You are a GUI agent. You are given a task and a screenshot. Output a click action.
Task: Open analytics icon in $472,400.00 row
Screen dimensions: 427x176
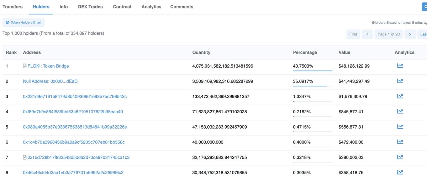[x=400, y=142]
